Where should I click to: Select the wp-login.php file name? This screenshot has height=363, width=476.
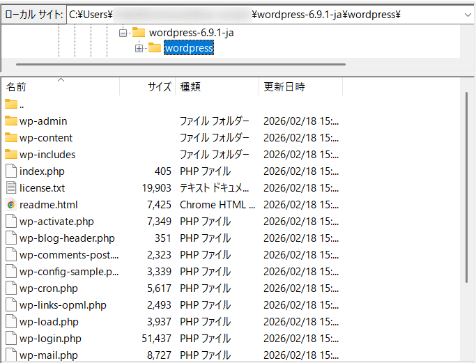click(50, 339)
